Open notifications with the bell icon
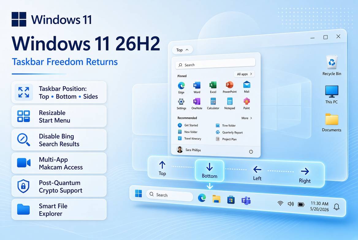The width and height of the screenshot is (358, 240). tap(337, 207)
